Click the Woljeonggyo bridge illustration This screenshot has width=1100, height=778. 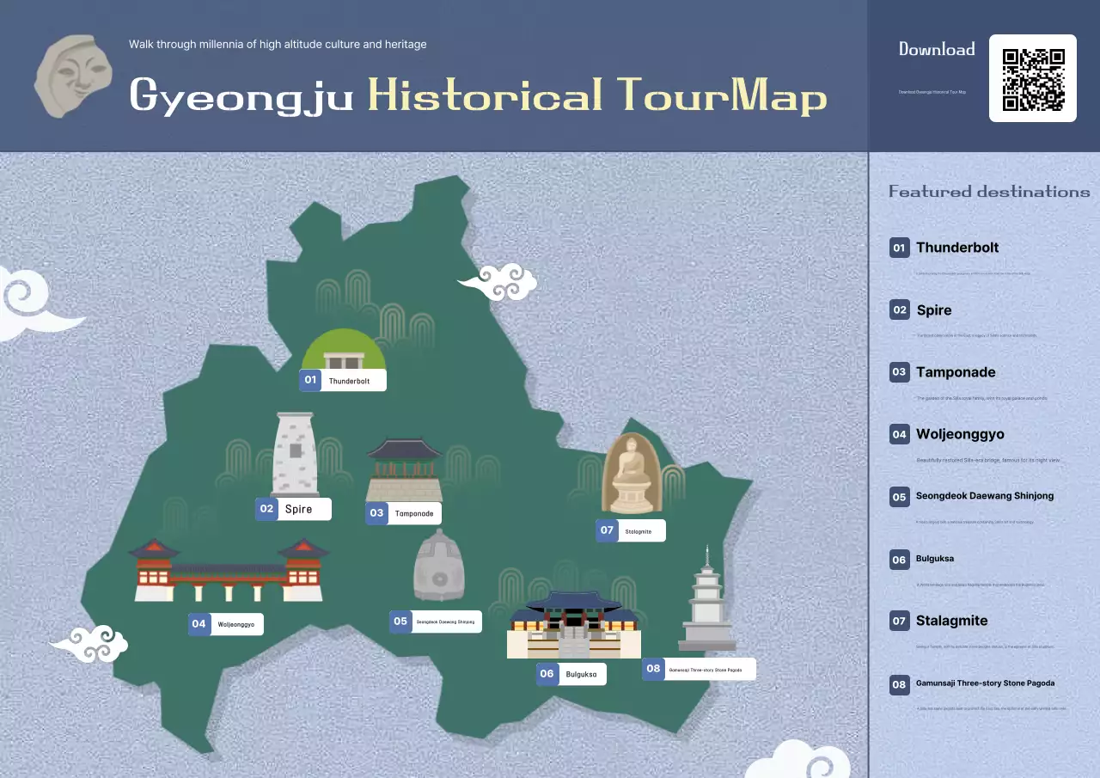[229, 570]
